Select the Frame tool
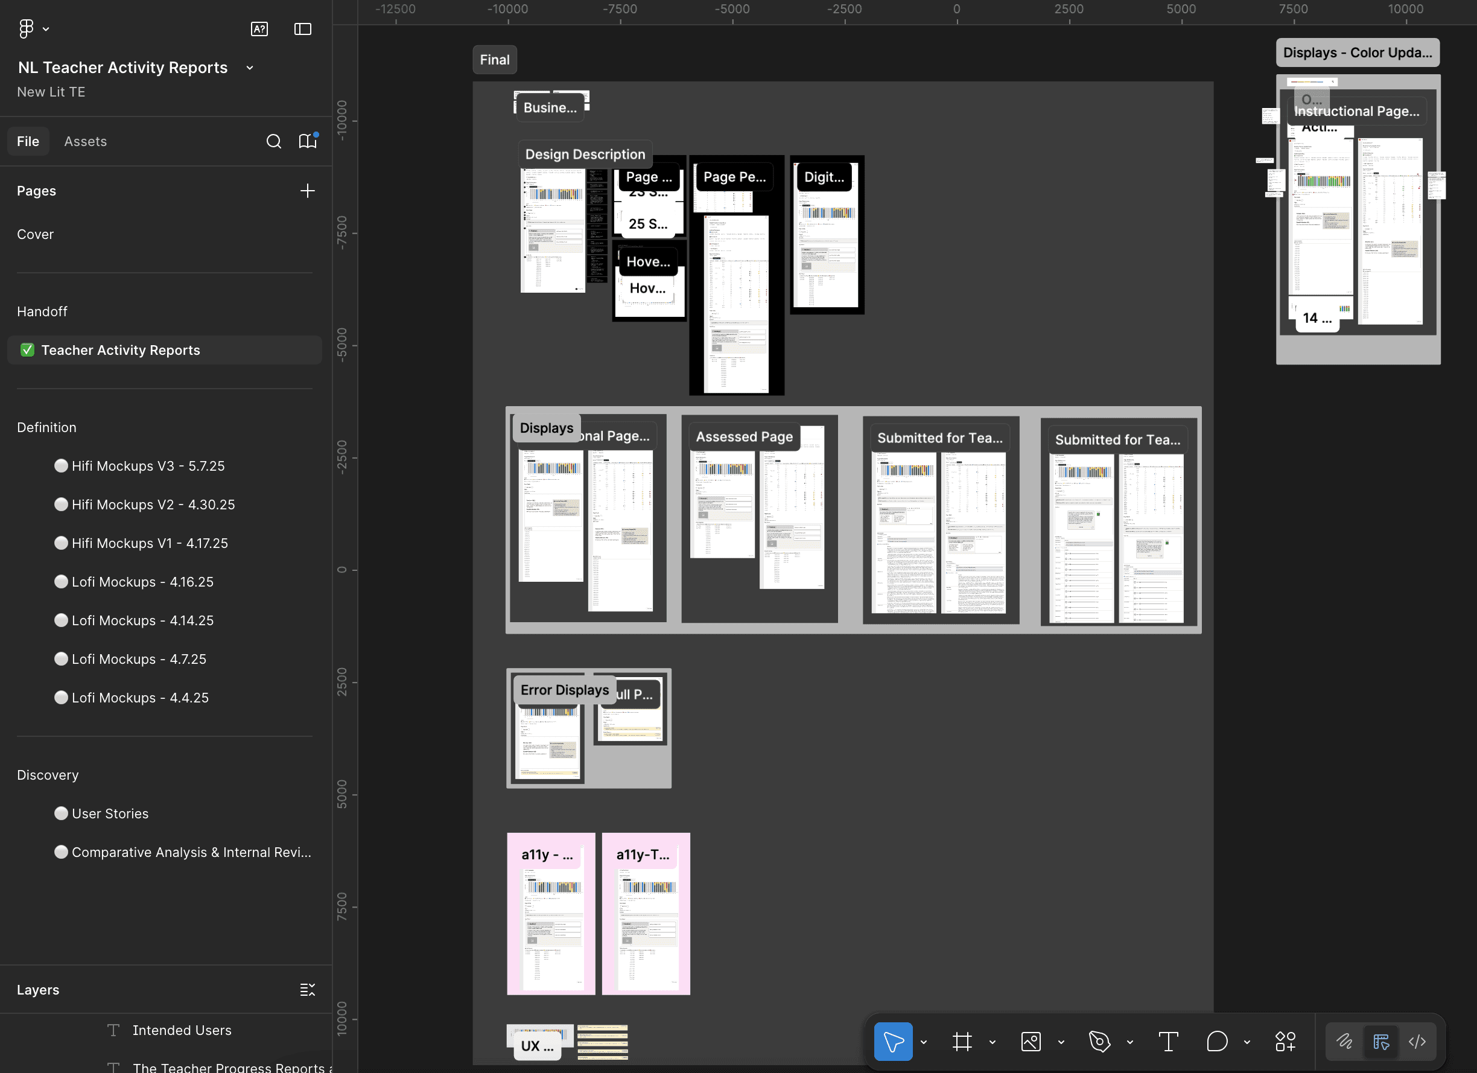1477x1073 pixels. pyautogui.click(x=962, y=1042)
